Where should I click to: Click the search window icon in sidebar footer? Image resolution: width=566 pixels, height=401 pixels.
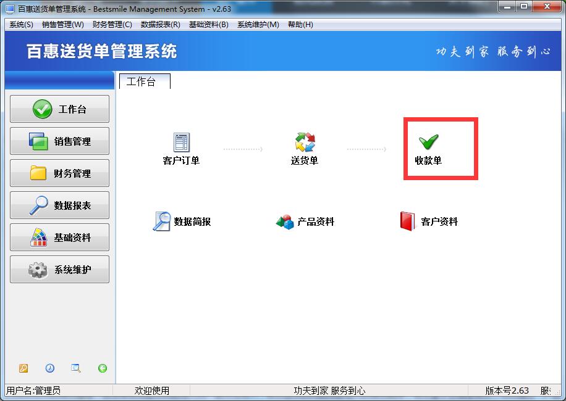tap(76, 368)
